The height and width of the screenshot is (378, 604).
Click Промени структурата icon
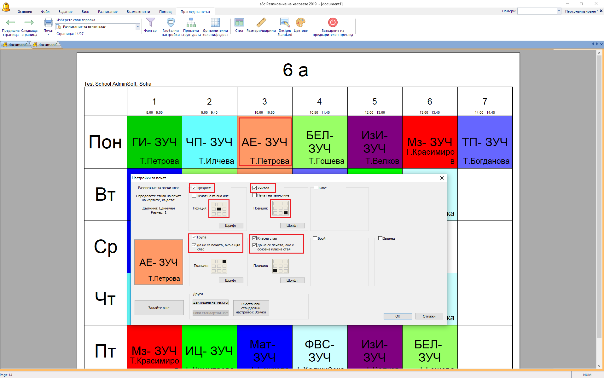point(191,22)
